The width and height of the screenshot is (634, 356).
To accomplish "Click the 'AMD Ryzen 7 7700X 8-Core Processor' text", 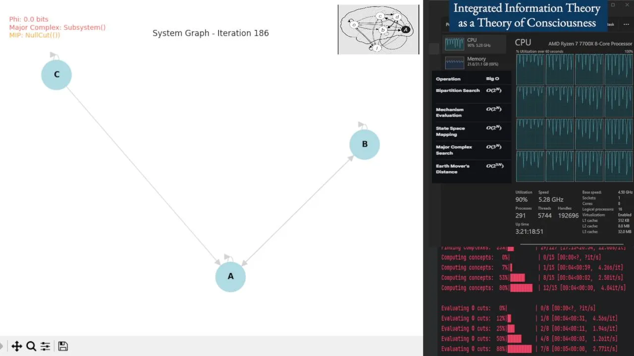I will pyautogui.click(x=590, y=44).
